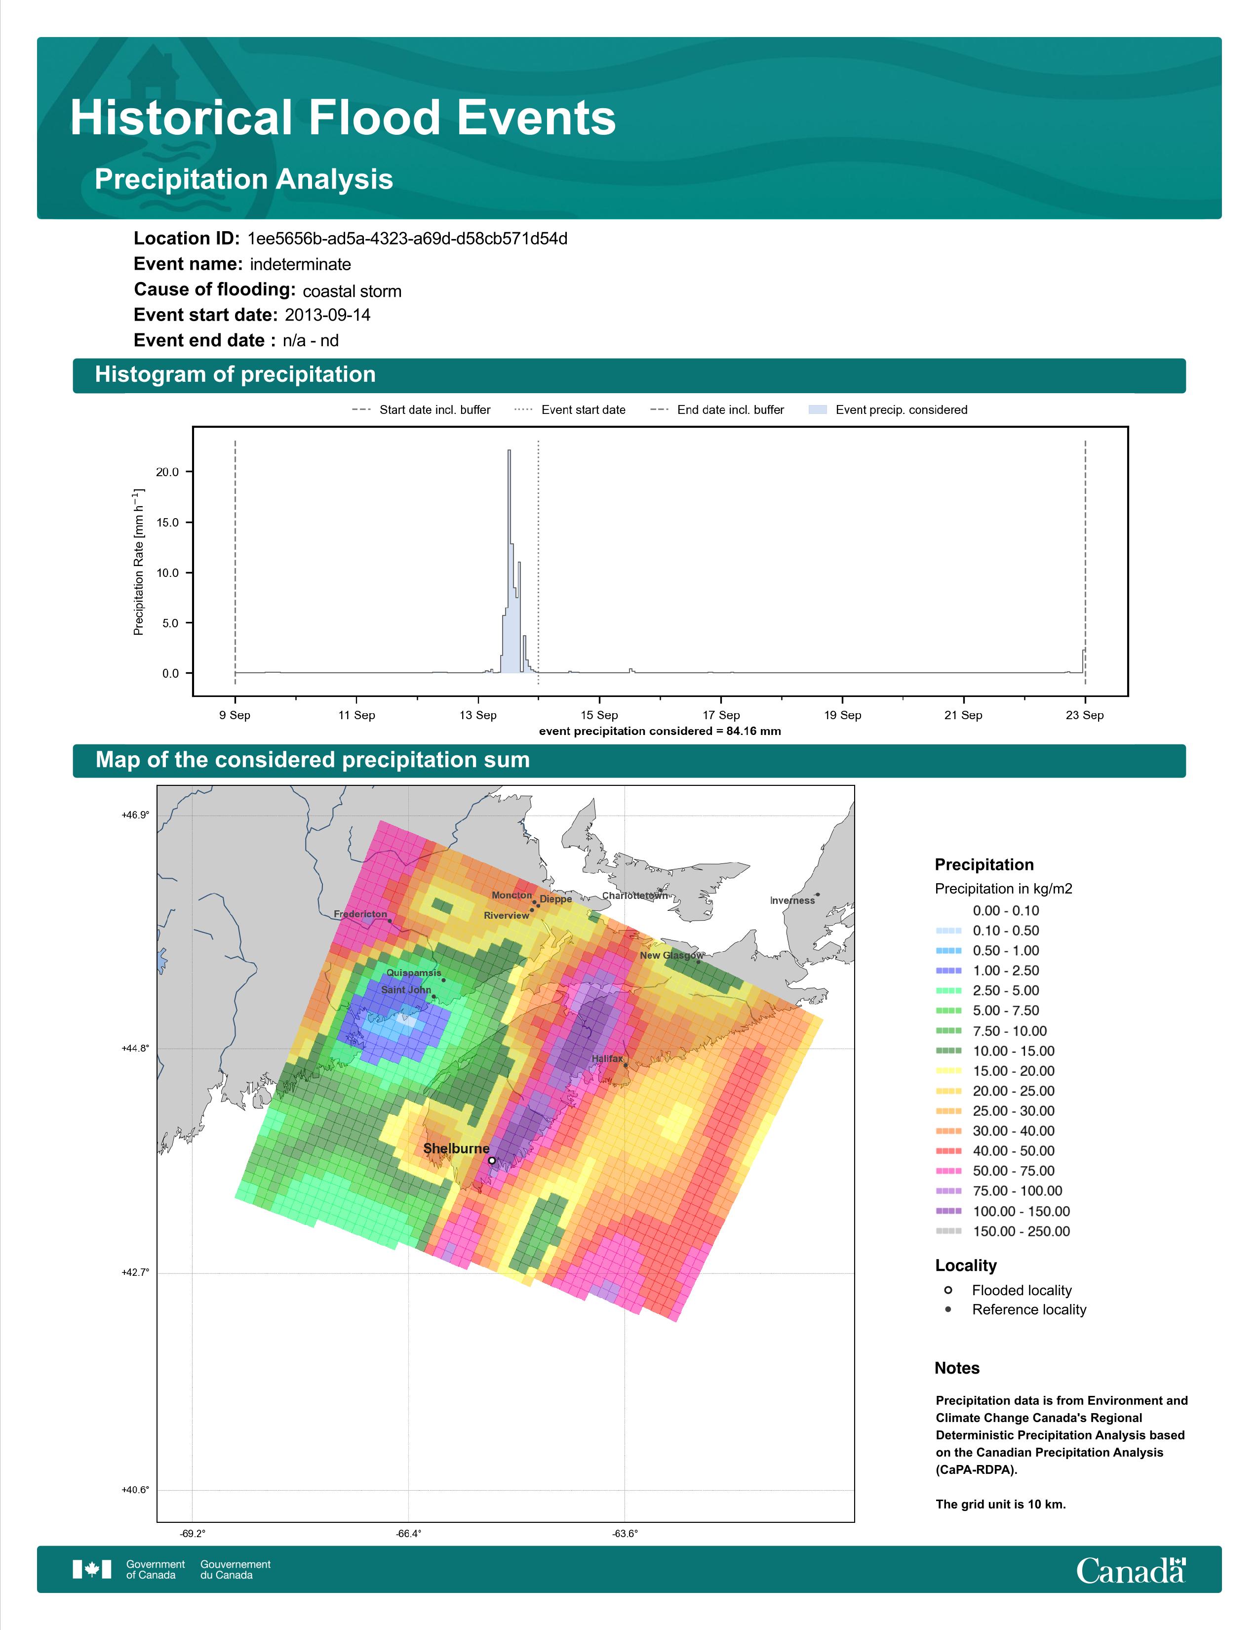Select the Location ID value text

(407, 239)
